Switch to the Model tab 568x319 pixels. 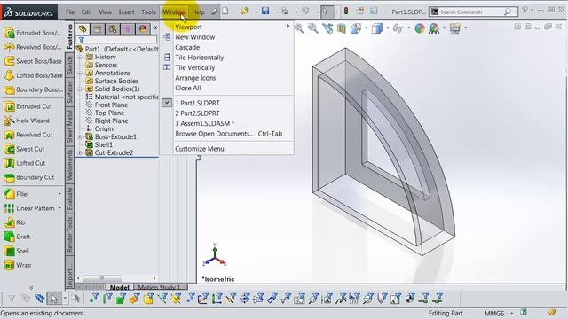point(119,287)
